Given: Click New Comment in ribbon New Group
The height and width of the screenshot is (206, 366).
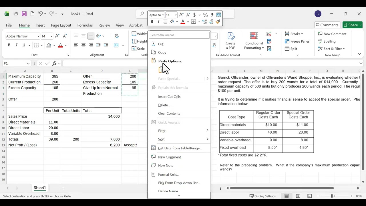Looking at the screenshot, I should 332,34.
